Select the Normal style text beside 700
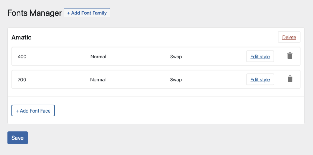This screenshot has width=313, height=155. [98, 80]
